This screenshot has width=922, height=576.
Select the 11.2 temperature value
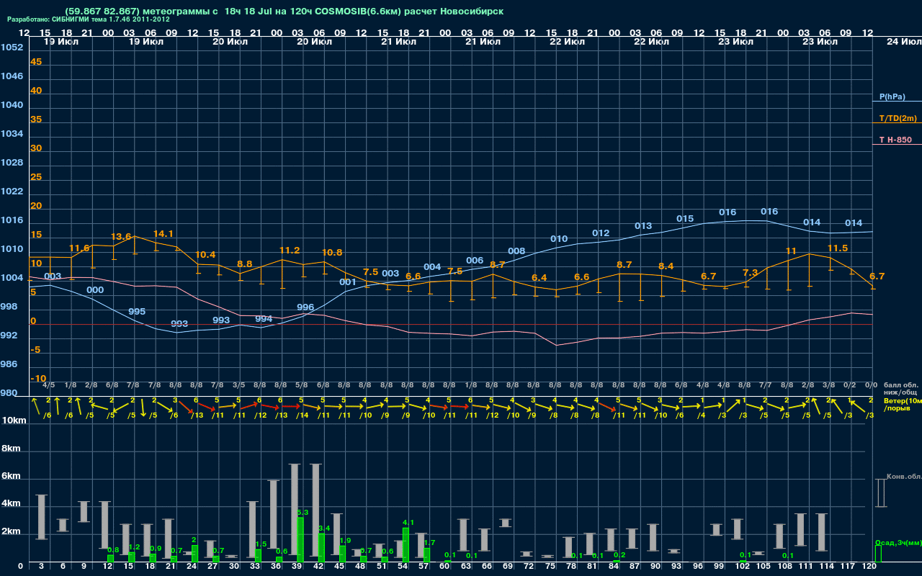click(290, 251)
